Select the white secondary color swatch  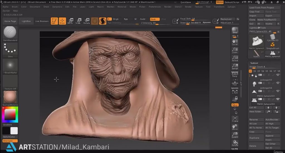pyautogui.click(x=14, y=131)
